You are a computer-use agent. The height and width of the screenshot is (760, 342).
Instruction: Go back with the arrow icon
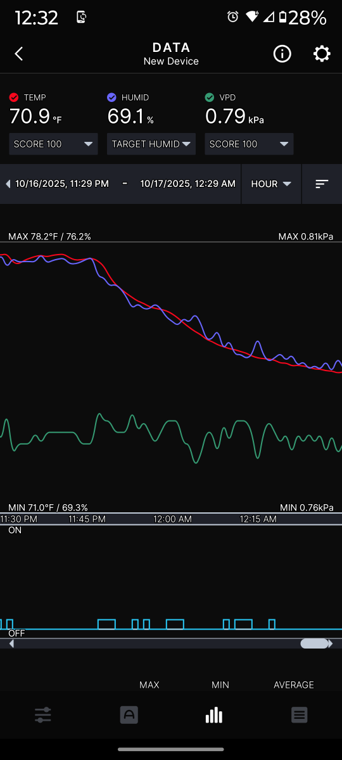pos(19,54)
